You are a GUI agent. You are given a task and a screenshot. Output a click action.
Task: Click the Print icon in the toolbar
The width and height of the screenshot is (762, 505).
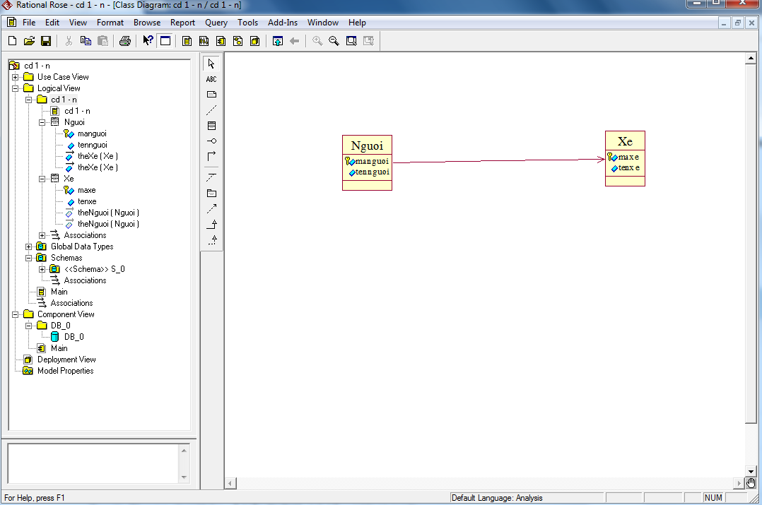[x=125, y=41]
